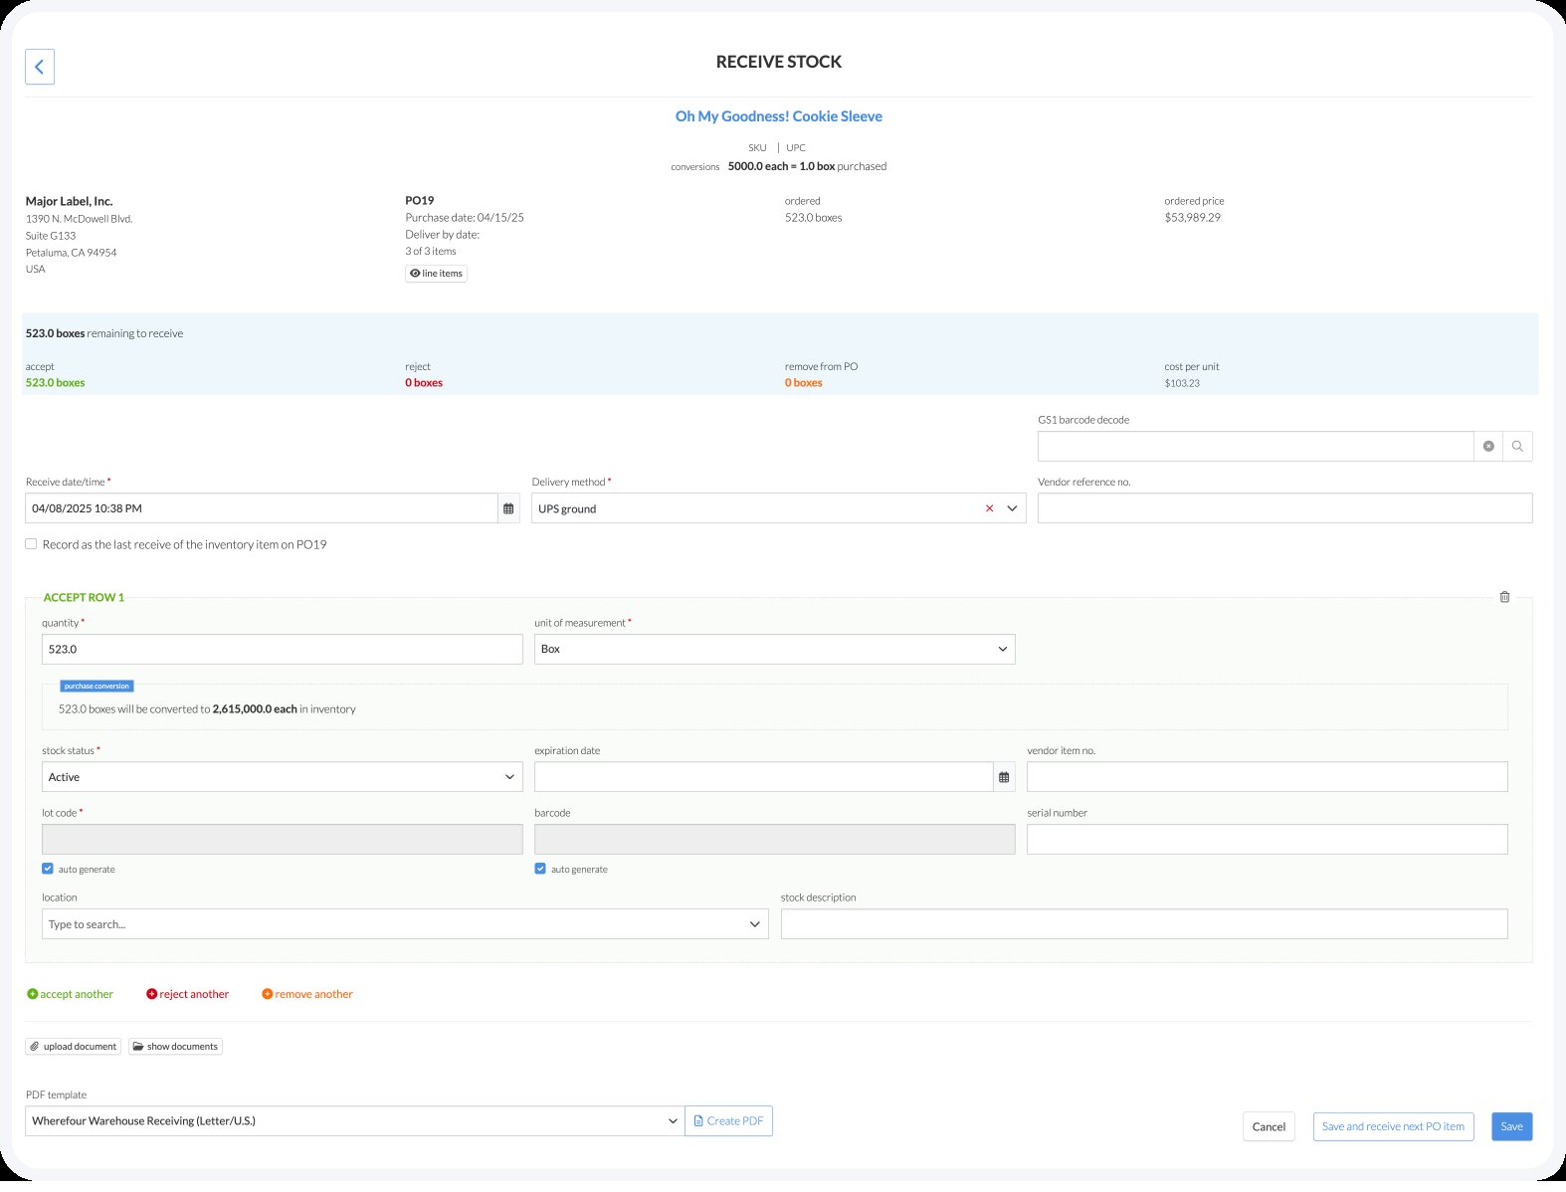Open the expiration date calendar icon
The height and width of the screenshot is (1192, 1566).
[x=1004, y=777]
